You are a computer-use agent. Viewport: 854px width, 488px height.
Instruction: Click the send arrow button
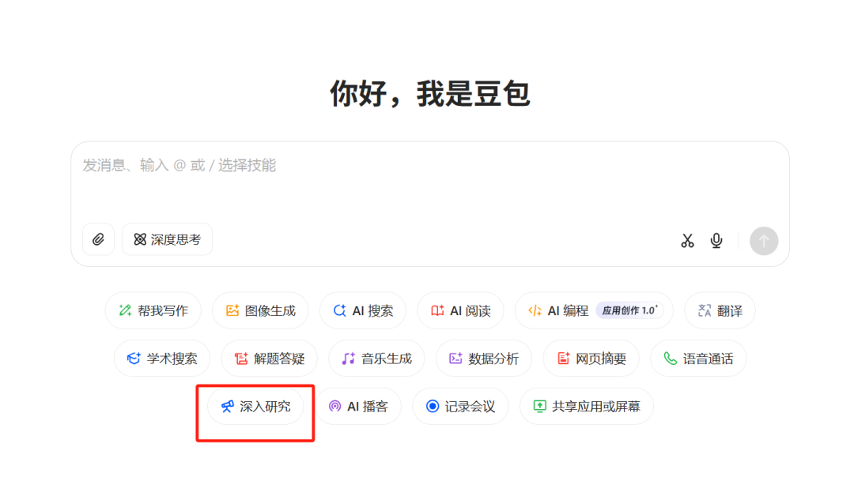pos(764,241)
